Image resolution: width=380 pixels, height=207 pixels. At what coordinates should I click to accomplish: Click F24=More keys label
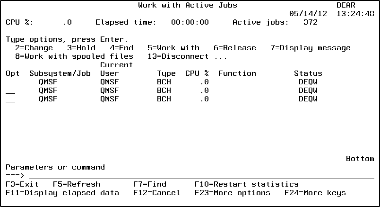point(315,193)
